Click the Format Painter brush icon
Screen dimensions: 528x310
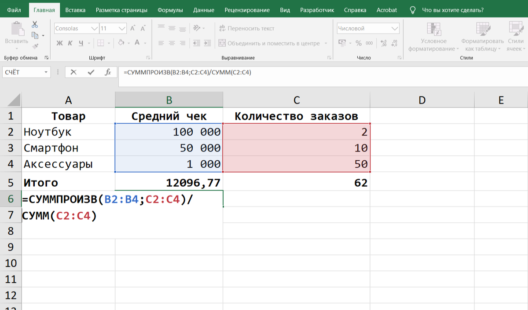tap(35, 45)
